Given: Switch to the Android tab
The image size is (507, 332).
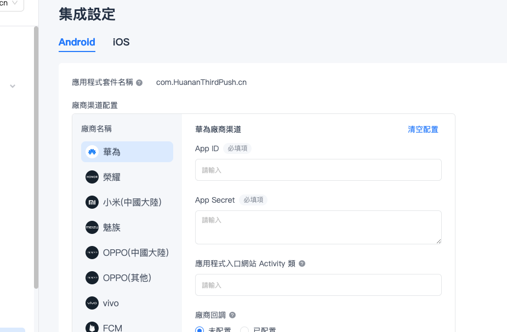Looking at the screenshot, I should [77, 42].
